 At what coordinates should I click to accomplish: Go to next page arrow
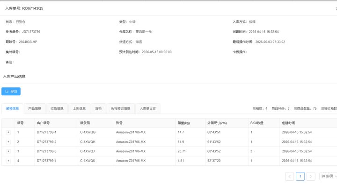coord(311,176)
